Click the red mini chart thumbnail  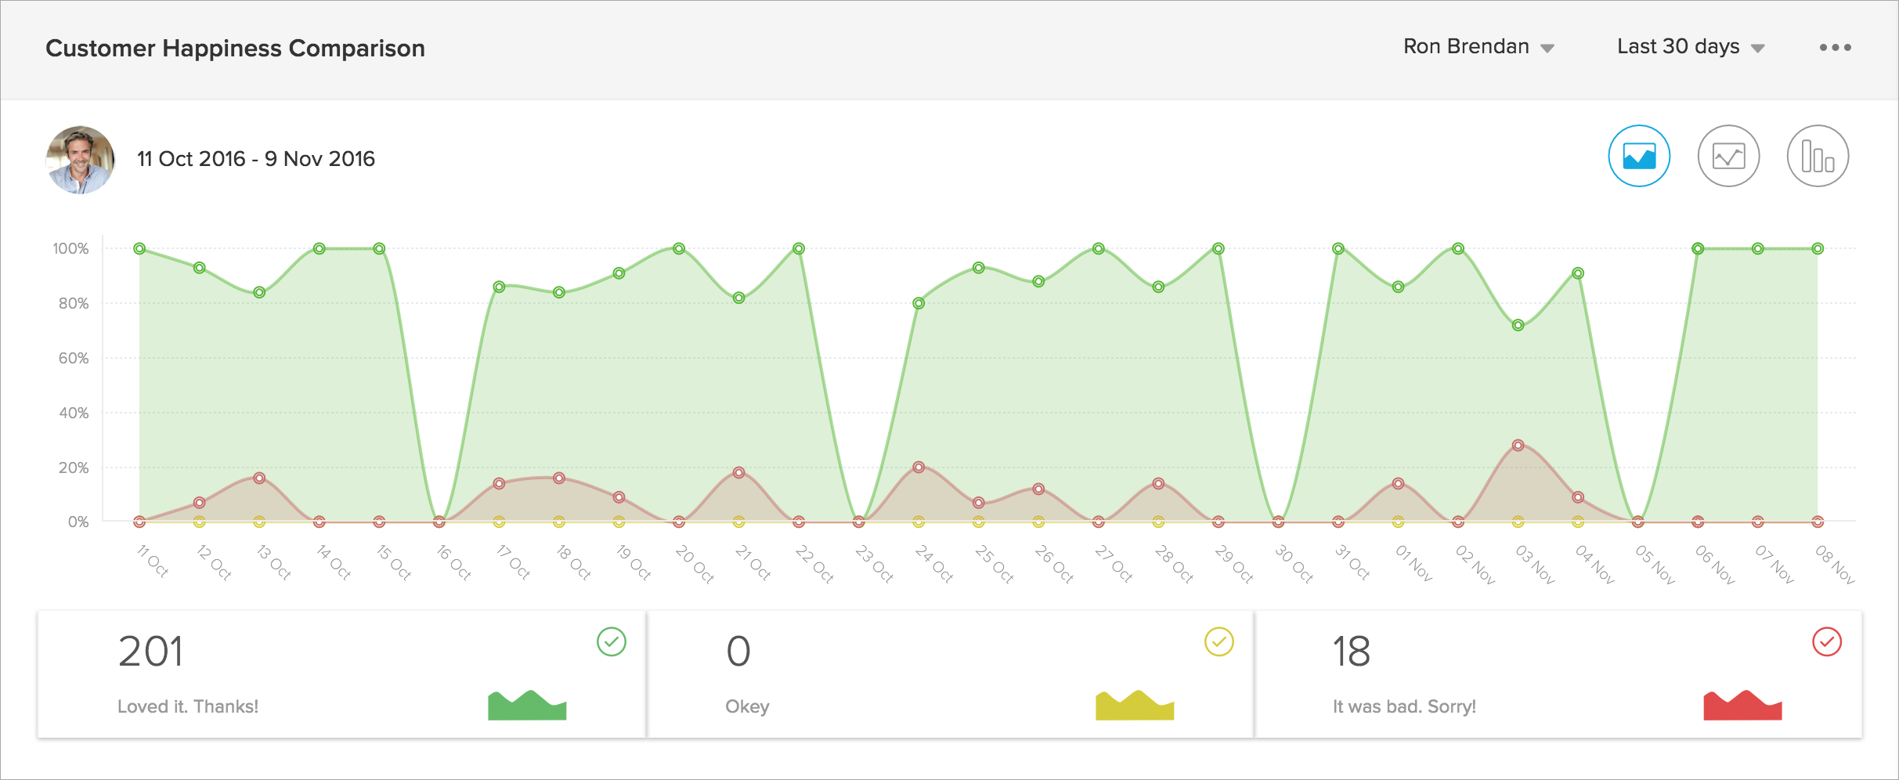pyautogui.click(x=1742, y=706)
